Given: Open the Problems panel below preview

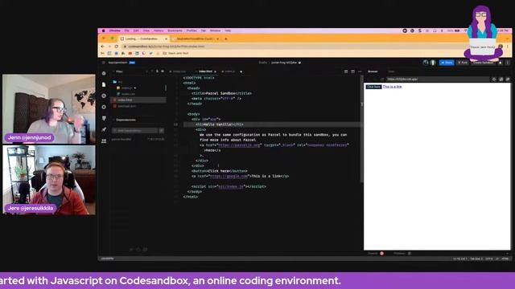Looking at the screenshot, I should pos(402,254).
